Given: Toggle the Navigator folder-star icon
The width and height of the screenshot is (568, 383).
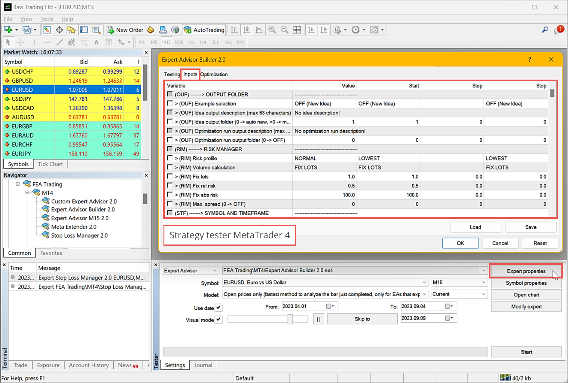Looking at the screenshot, I should click(x=72, y=30).
